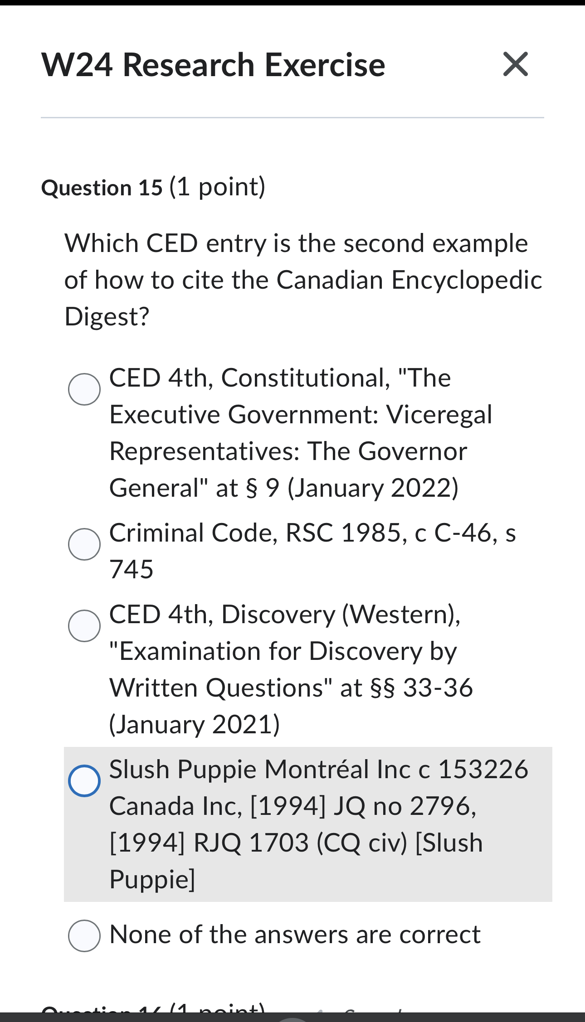The height and width of the screenshot is (1022, 585).
Task: Click the Question 15 heading
Action: (102, 187)
